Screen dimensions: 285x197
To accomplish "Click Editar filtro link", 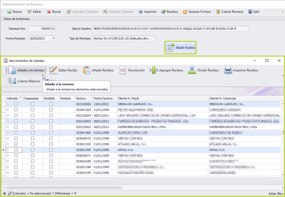I will 276,194.
